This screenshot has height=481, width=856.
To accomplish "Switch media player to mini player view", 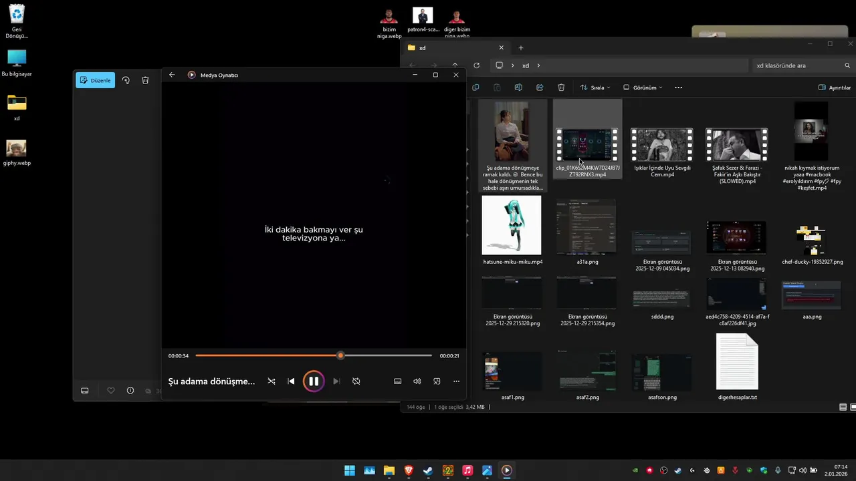I will tap(437, 381).
